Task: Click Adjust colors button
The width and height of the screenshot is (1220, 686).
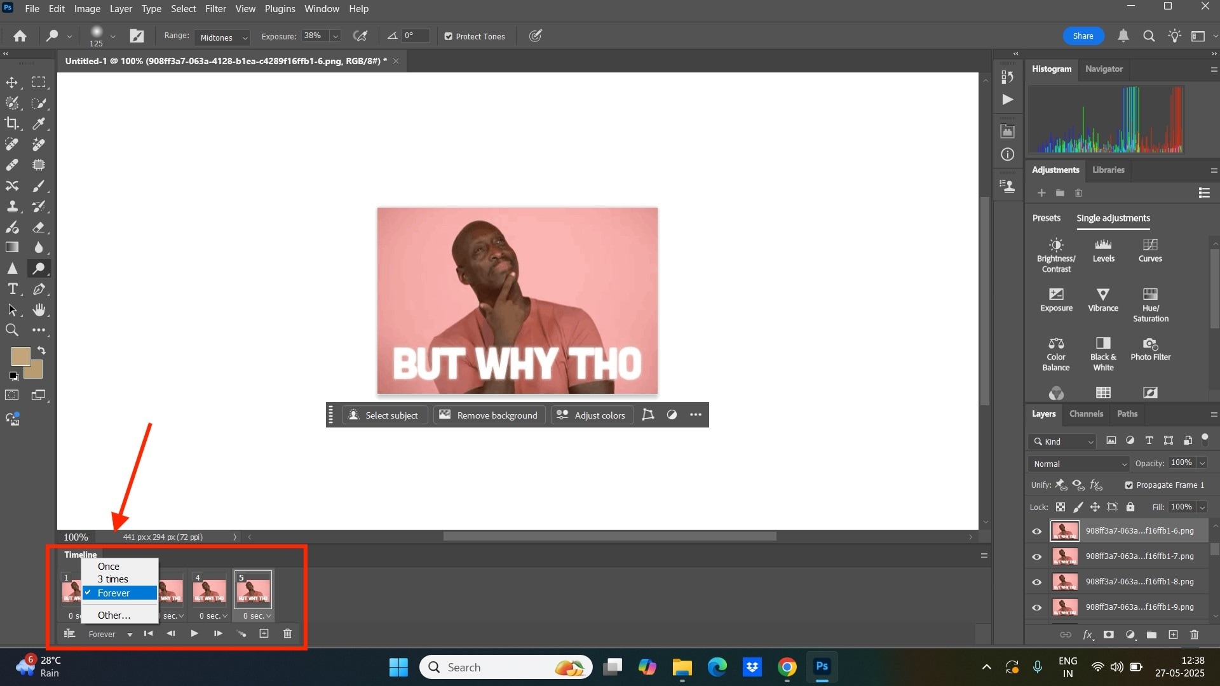Action: [x=592, y=415]
